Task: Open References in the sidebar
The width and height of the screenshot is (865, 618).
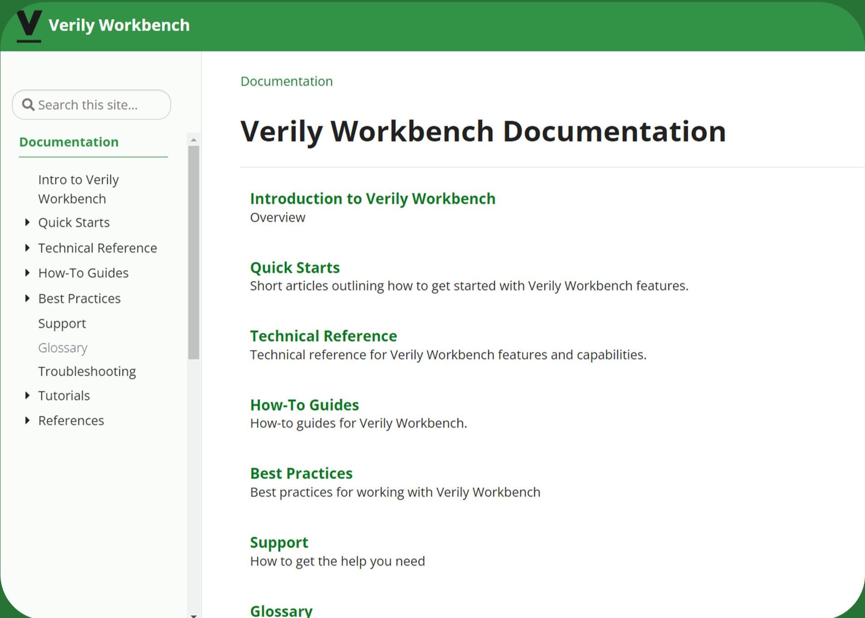Action: click(71, 421)
